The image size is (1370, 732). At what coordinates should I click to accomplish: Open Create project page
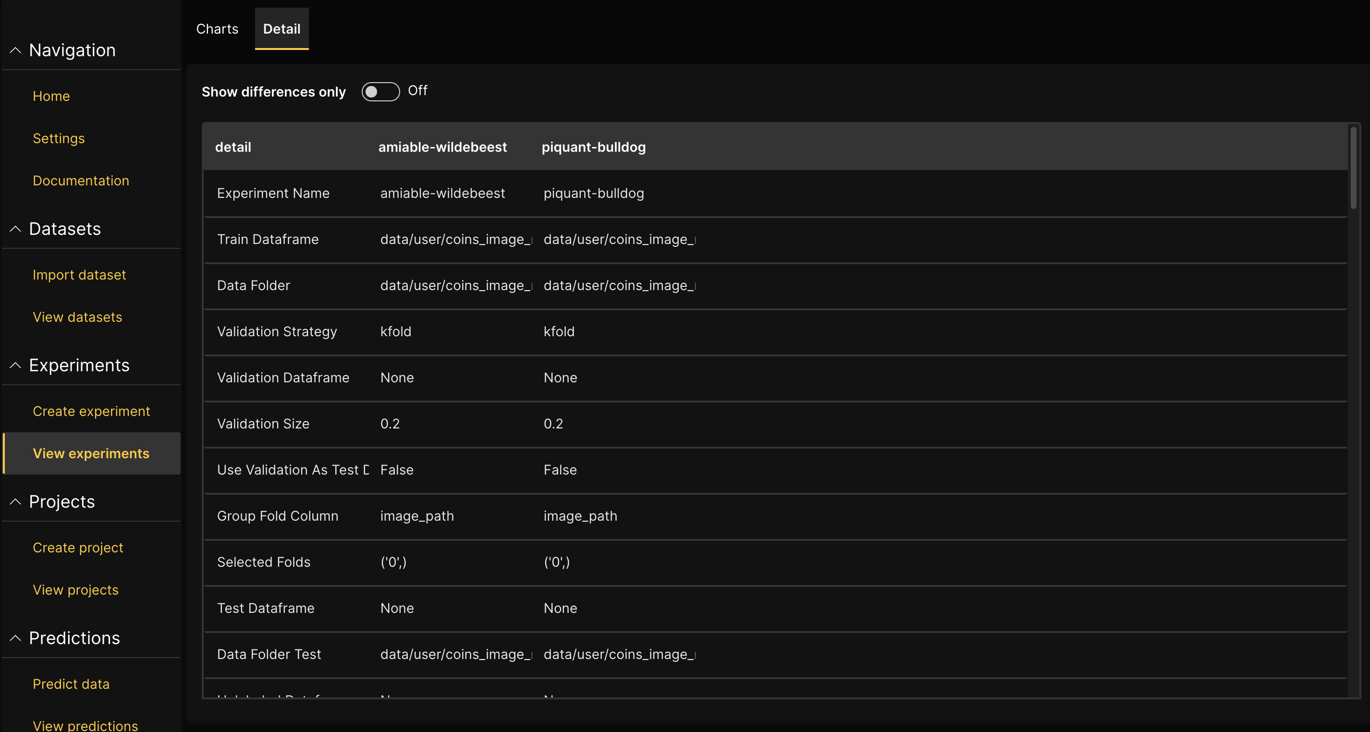78,548
